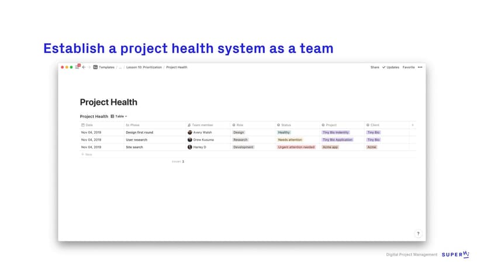The height and width of the screenshot is (272, 484).
Task: Click the help question mark button
Action: [x=418, y=233]
